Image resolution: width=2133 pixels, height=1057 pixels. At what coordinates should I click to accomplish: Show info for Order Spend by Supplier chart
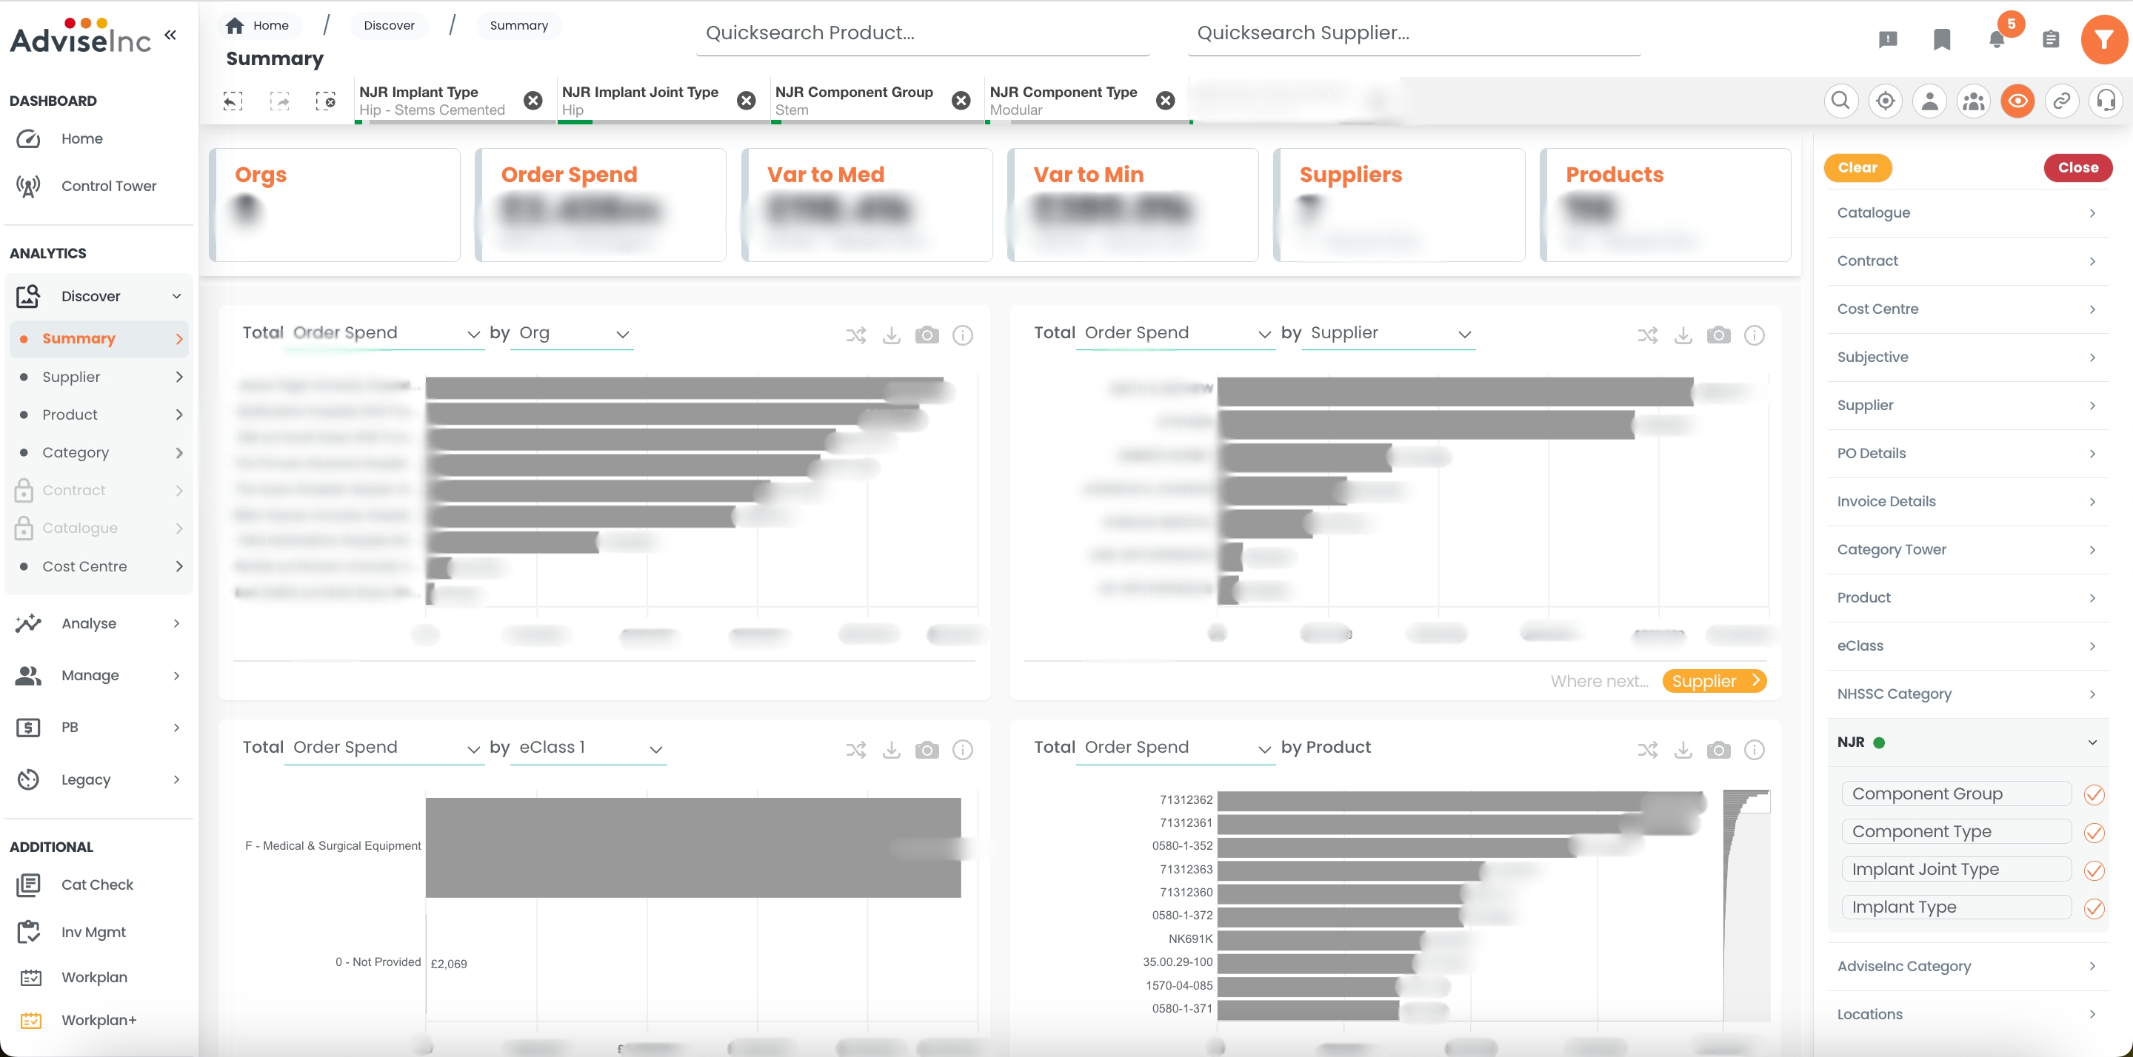(1754, 335)
